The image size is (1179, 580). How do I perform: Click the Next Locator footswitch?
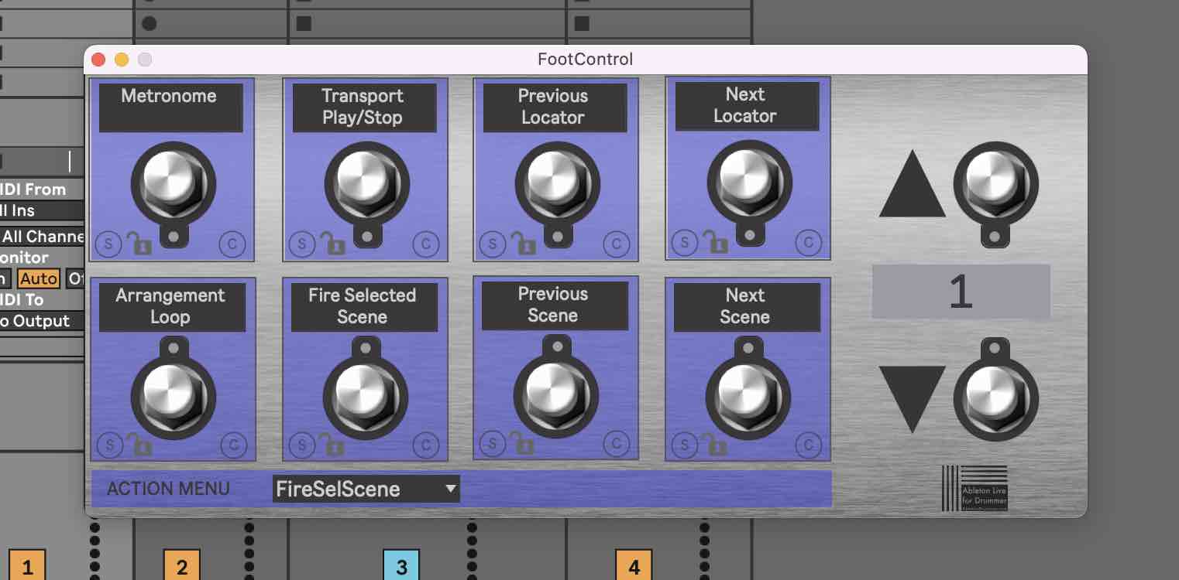[750, 183]
